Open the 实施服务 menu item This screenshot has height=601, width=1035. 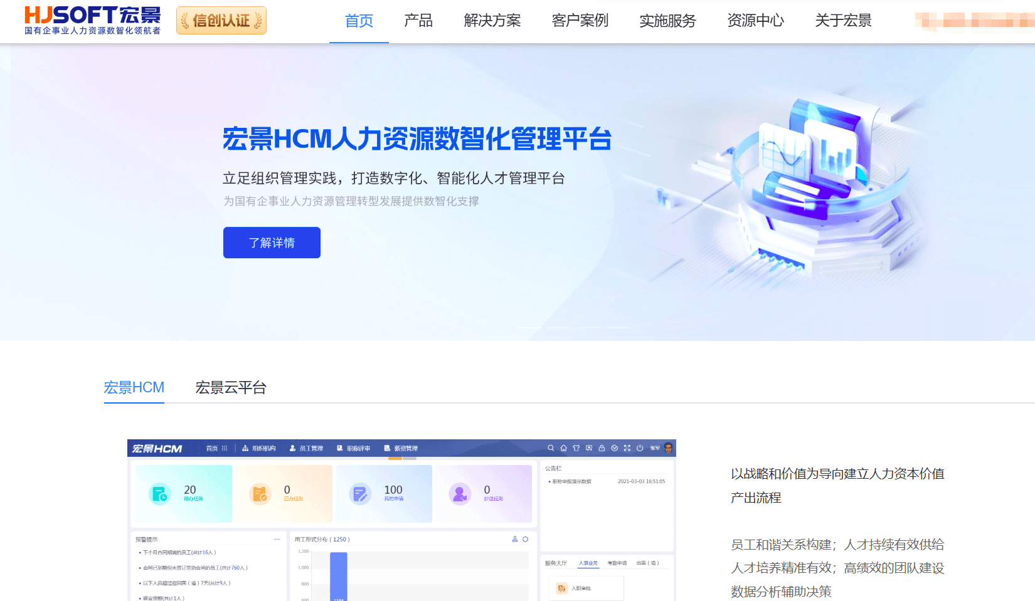pos(668,21)
